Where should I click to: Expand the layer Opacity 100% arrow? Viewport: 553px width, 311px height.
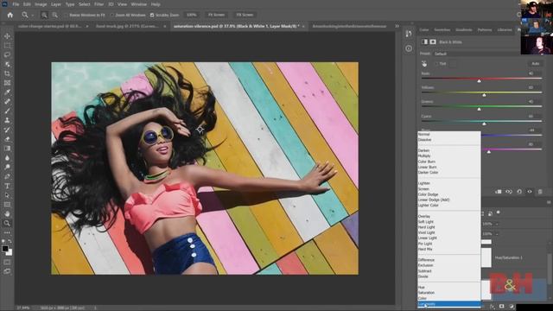click(497, 224)
